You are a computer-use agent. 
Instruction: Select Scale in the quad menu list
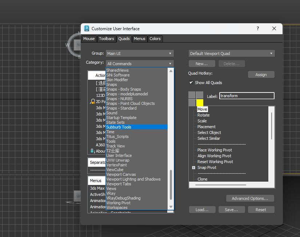pos(202,121)
